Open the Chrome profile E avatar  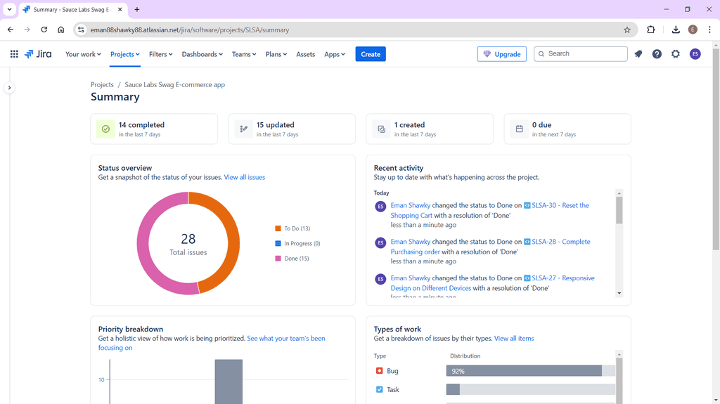[x=693, y=30]
